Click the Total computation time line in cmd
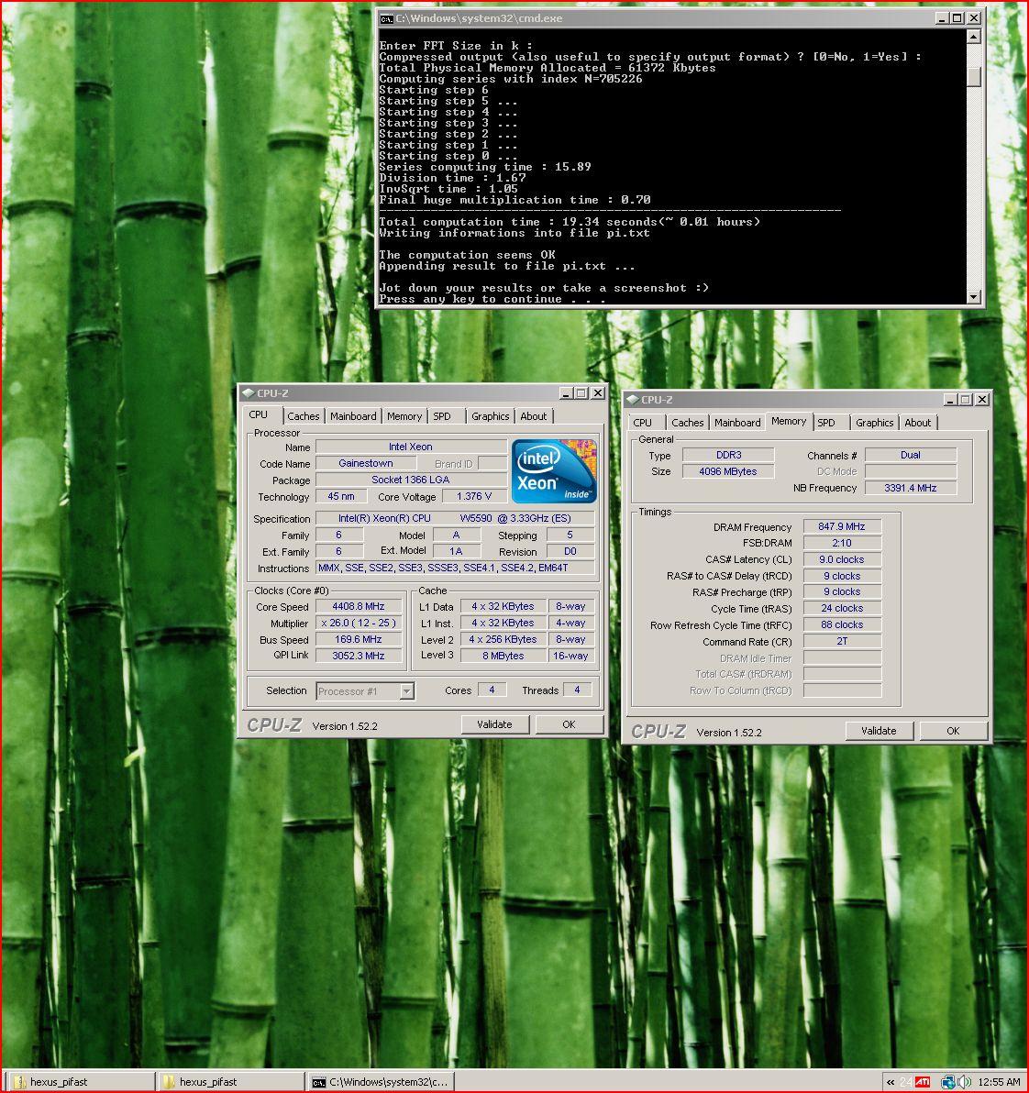Screen dimensions: 1029x1093 point(570,222)
